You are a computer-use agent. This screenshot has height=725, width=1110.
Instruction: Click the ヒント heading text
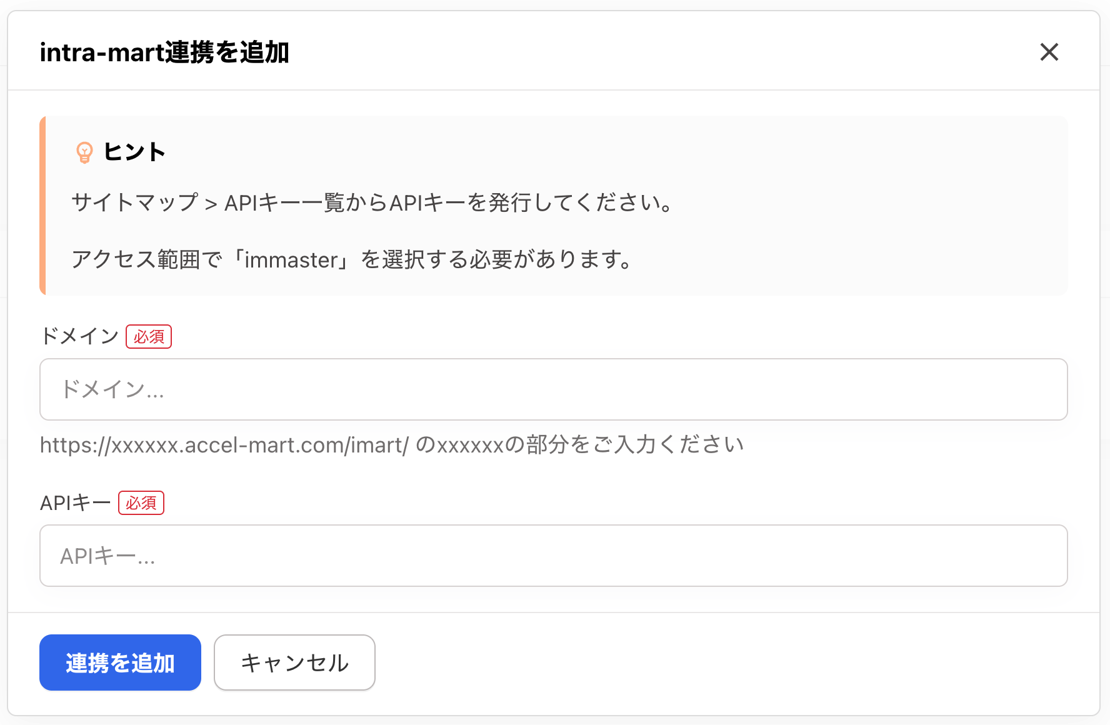[134, 152]
